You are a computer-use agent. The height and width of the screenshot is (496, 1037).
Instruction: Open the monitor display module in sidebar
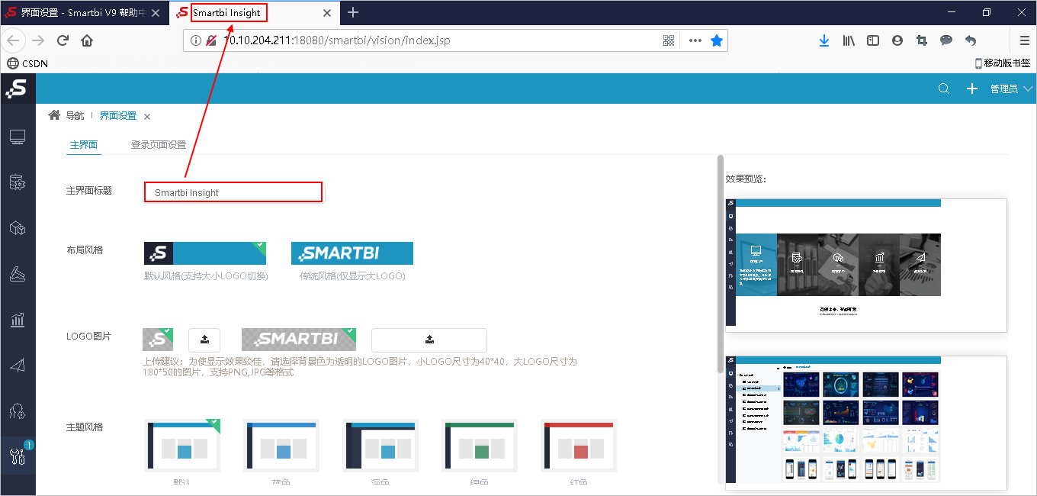[x=18, y=137]
